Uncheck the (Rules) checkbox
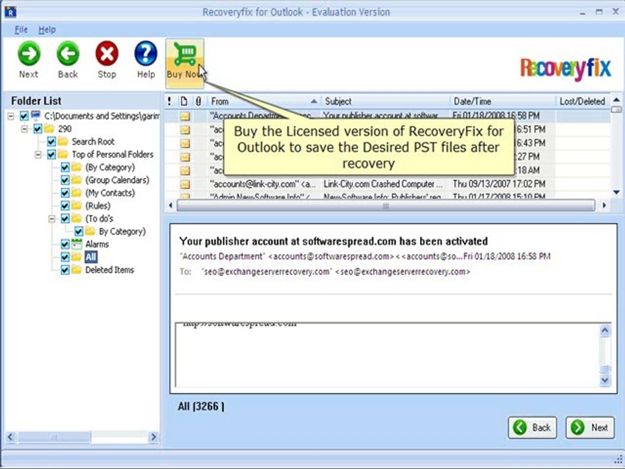The image size is (625, 469). [x=64, y=206]
